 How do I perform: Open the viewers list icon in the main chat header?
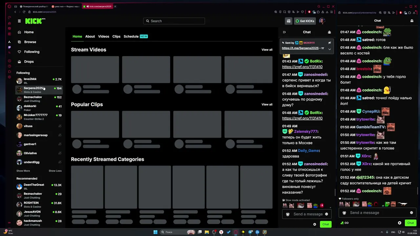tap(329, 32)
